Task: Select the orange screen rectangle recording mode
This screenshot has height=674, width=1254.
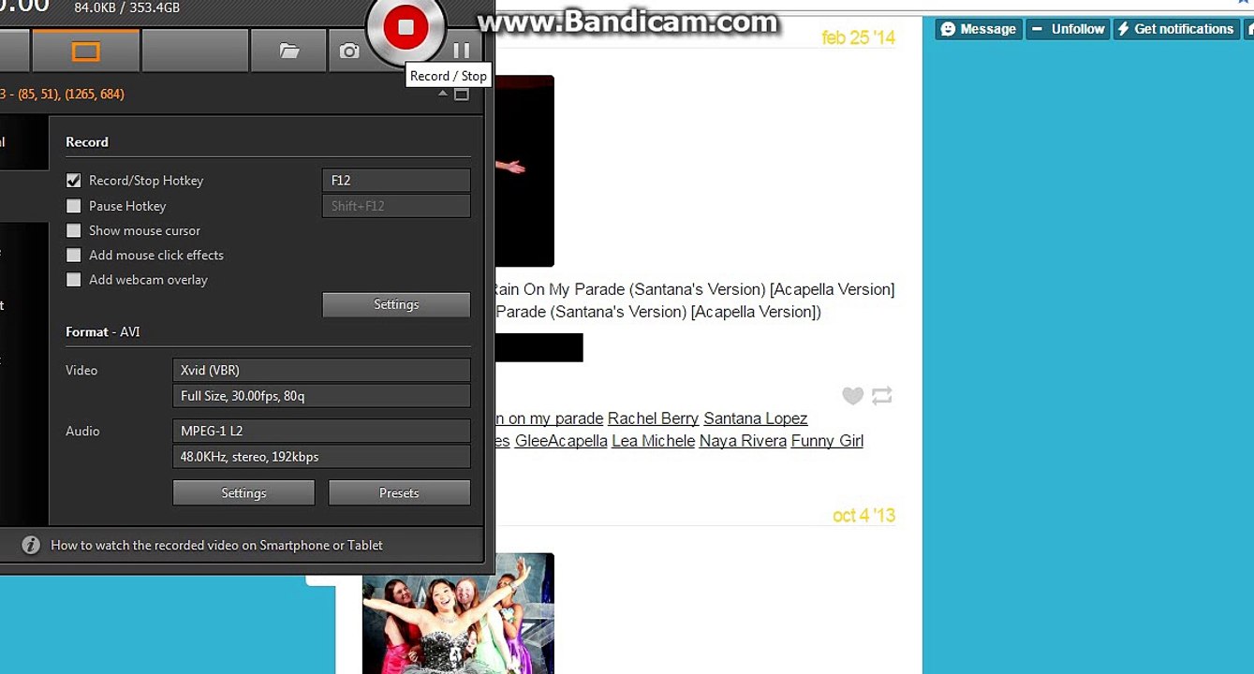Action: click(x=86, y=51)
